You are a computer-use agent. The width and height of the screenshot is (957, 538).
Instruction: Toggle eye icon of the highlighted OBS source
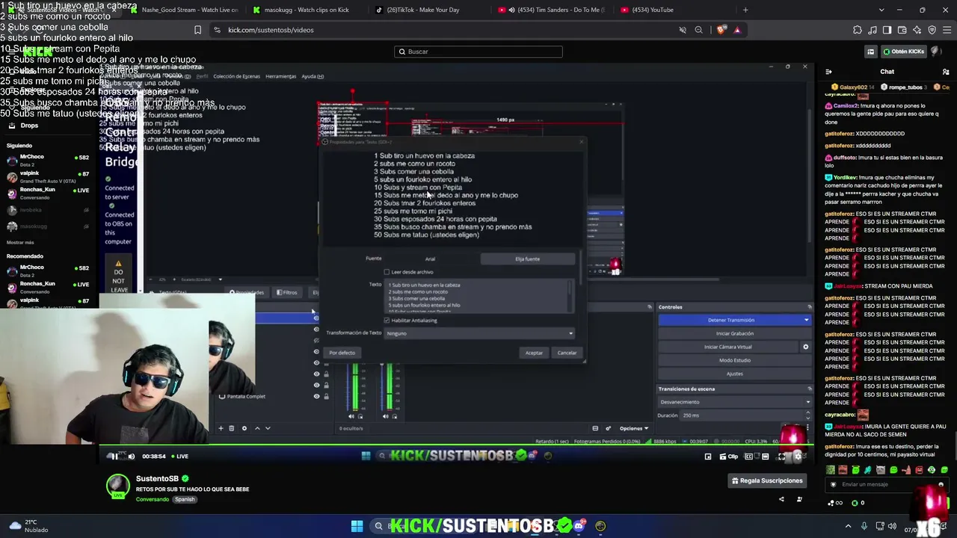pyautogui.click(x=316, y=318)
